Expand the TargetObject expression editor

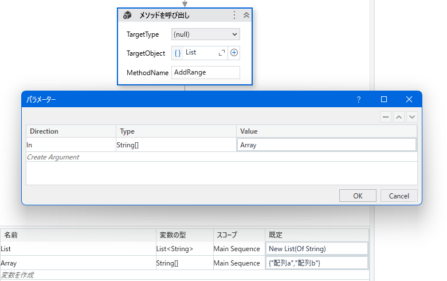(x=222, y=53)
